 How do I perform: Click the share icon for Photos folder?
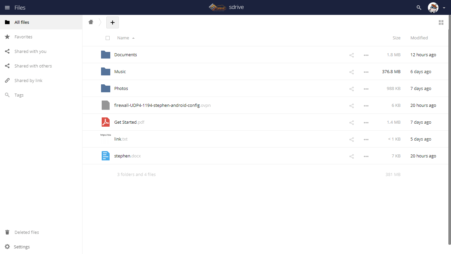coord(352,89)
